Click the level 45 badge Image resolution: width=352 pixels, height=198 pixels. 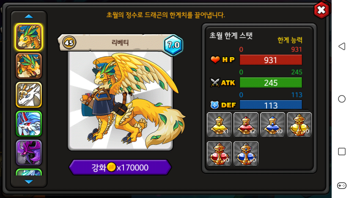(69, 43)
